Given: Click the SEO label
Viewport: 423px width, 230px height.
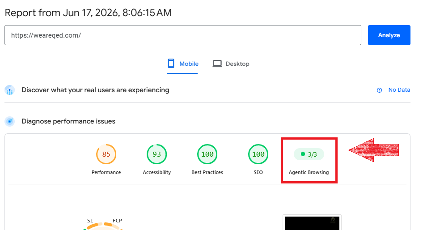Looking at the screenshot, I should coord(258,172).
